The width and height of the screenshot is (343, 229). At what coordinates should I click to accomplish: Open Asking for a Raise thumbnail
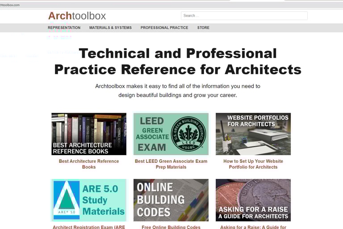click(x=253, y=200)
